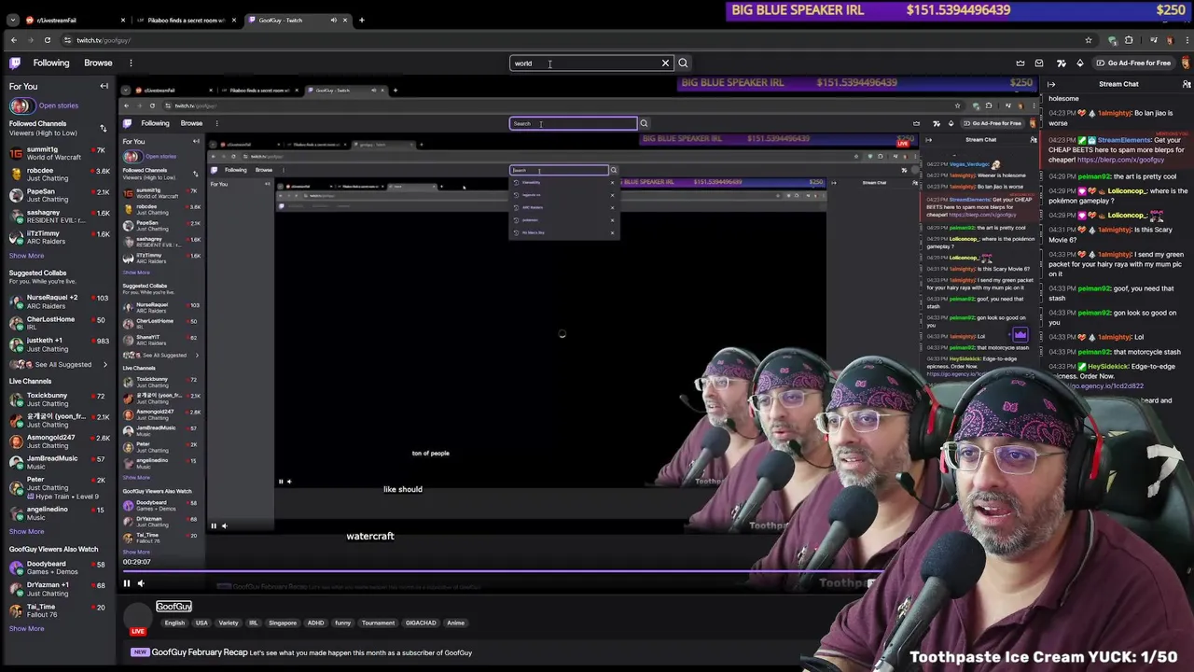Expand See All Suggested collabs
This screenshot has height=672, width=1194.
(x=60, y=364)
